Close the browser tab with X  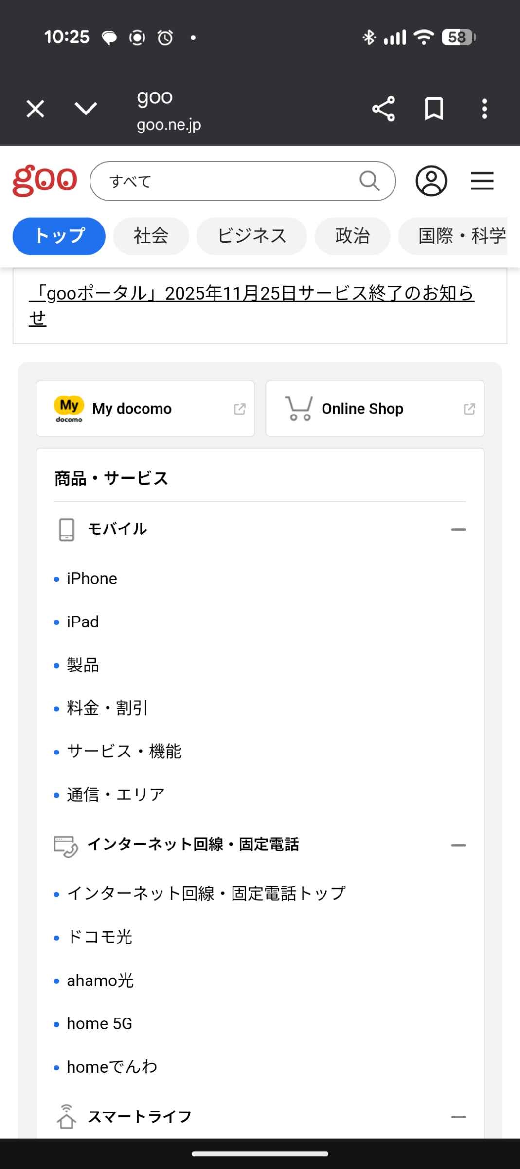(36, 109)
